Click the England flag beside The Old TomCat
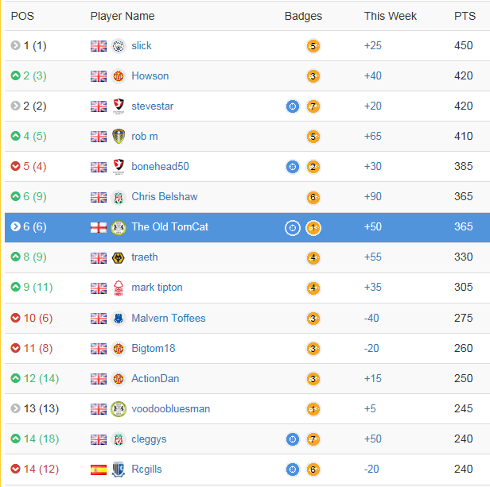This screenshot has height=487, width=490. pos(99,227)
